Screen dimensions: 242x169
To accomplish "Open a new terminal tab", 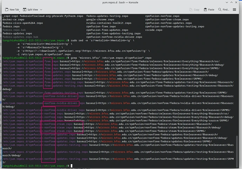I will click(x=12, y=10).
